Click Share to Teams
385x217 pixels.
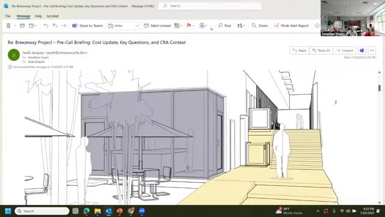[87, 25]
